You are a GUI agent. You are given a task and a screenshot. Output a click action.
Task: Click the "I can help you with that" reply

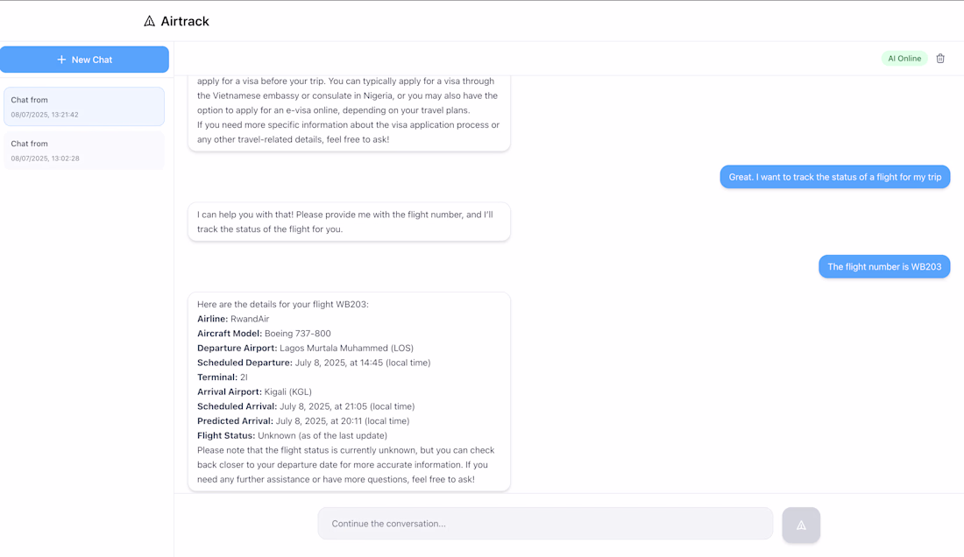pos(349,222)
